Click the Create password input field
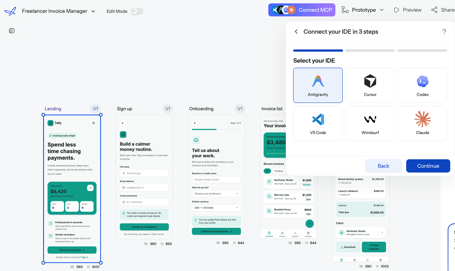The height and width of the screenshot is (271, 455). [x=144, y=202]
